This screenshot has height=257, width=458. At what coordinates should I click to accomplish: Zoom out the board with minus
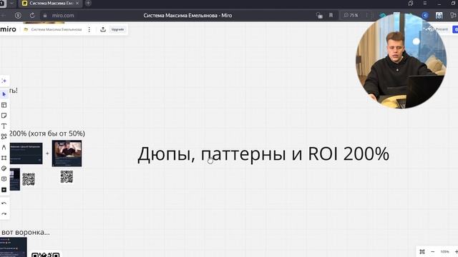pyautogui.click(x=432, y=251)
